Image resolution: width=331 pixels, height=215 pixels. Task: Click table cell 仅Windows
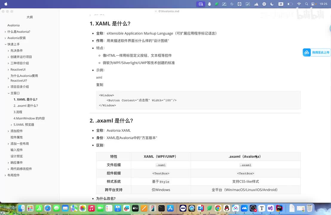(x=161, y=190)
